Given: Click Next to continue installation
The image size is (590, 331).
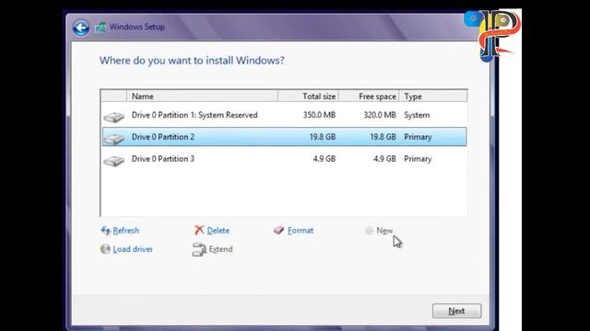Looking at the screenshot, I should (x=456, y=311).
